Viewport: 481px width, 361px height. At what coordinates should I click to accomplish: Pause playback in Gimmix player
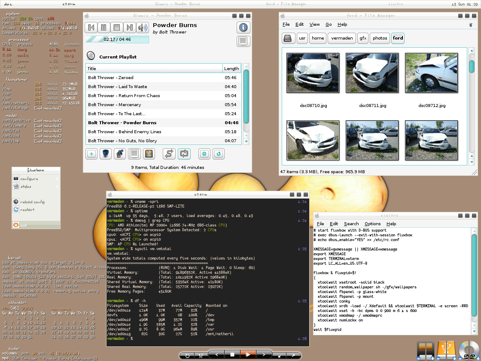pos(104,28)
